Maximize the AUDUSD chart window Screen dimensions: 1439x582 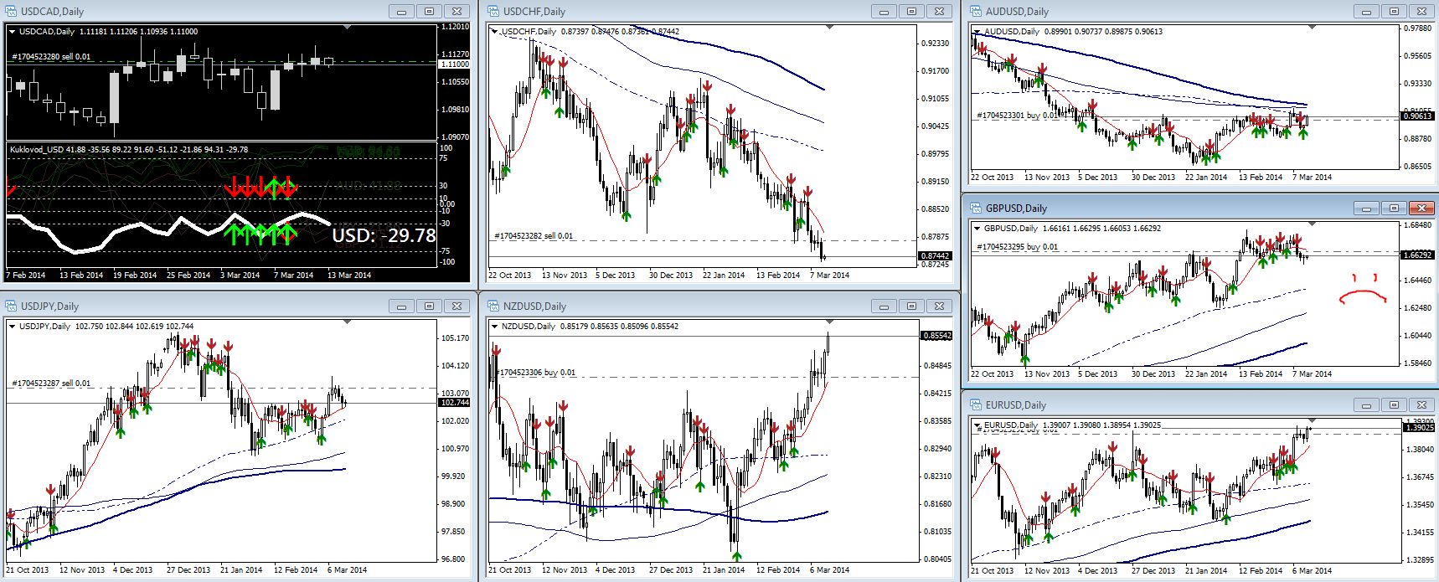[1394, 12]
